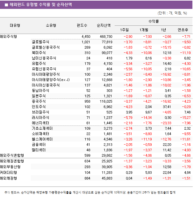Viewport: 194px width, 197px height.
Task: Click the '러시아주식' row label
Action: pyautogui.click(x=40, y=118)
